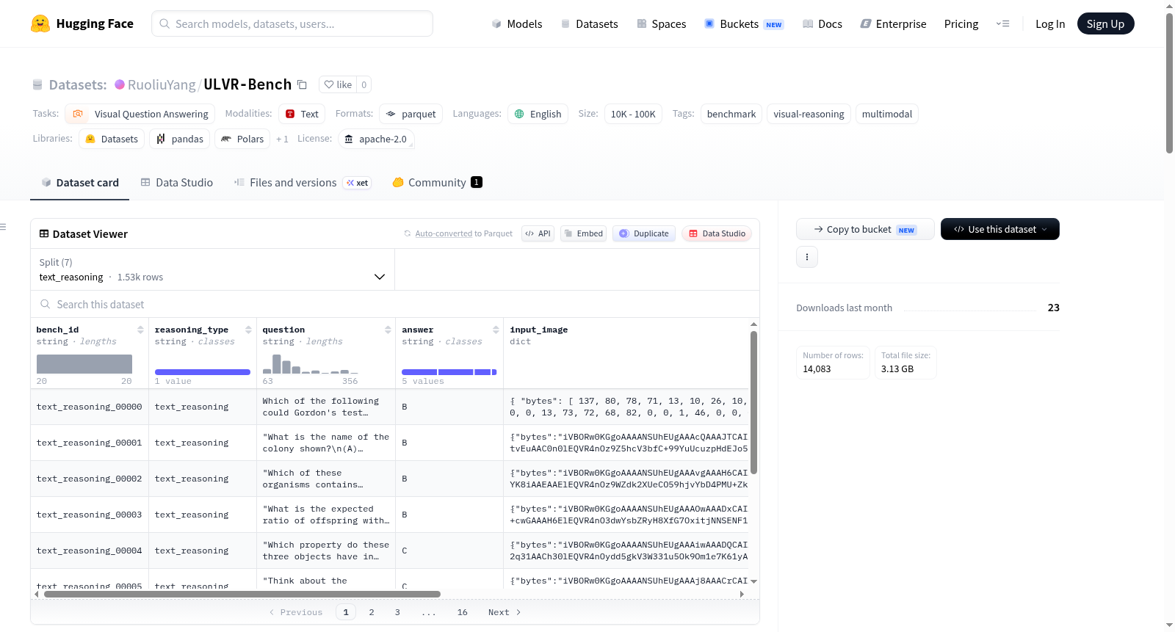Viewport: 1175px width, 632px height.
Task: Click the Polars library tag
Action: coord(242,139)
